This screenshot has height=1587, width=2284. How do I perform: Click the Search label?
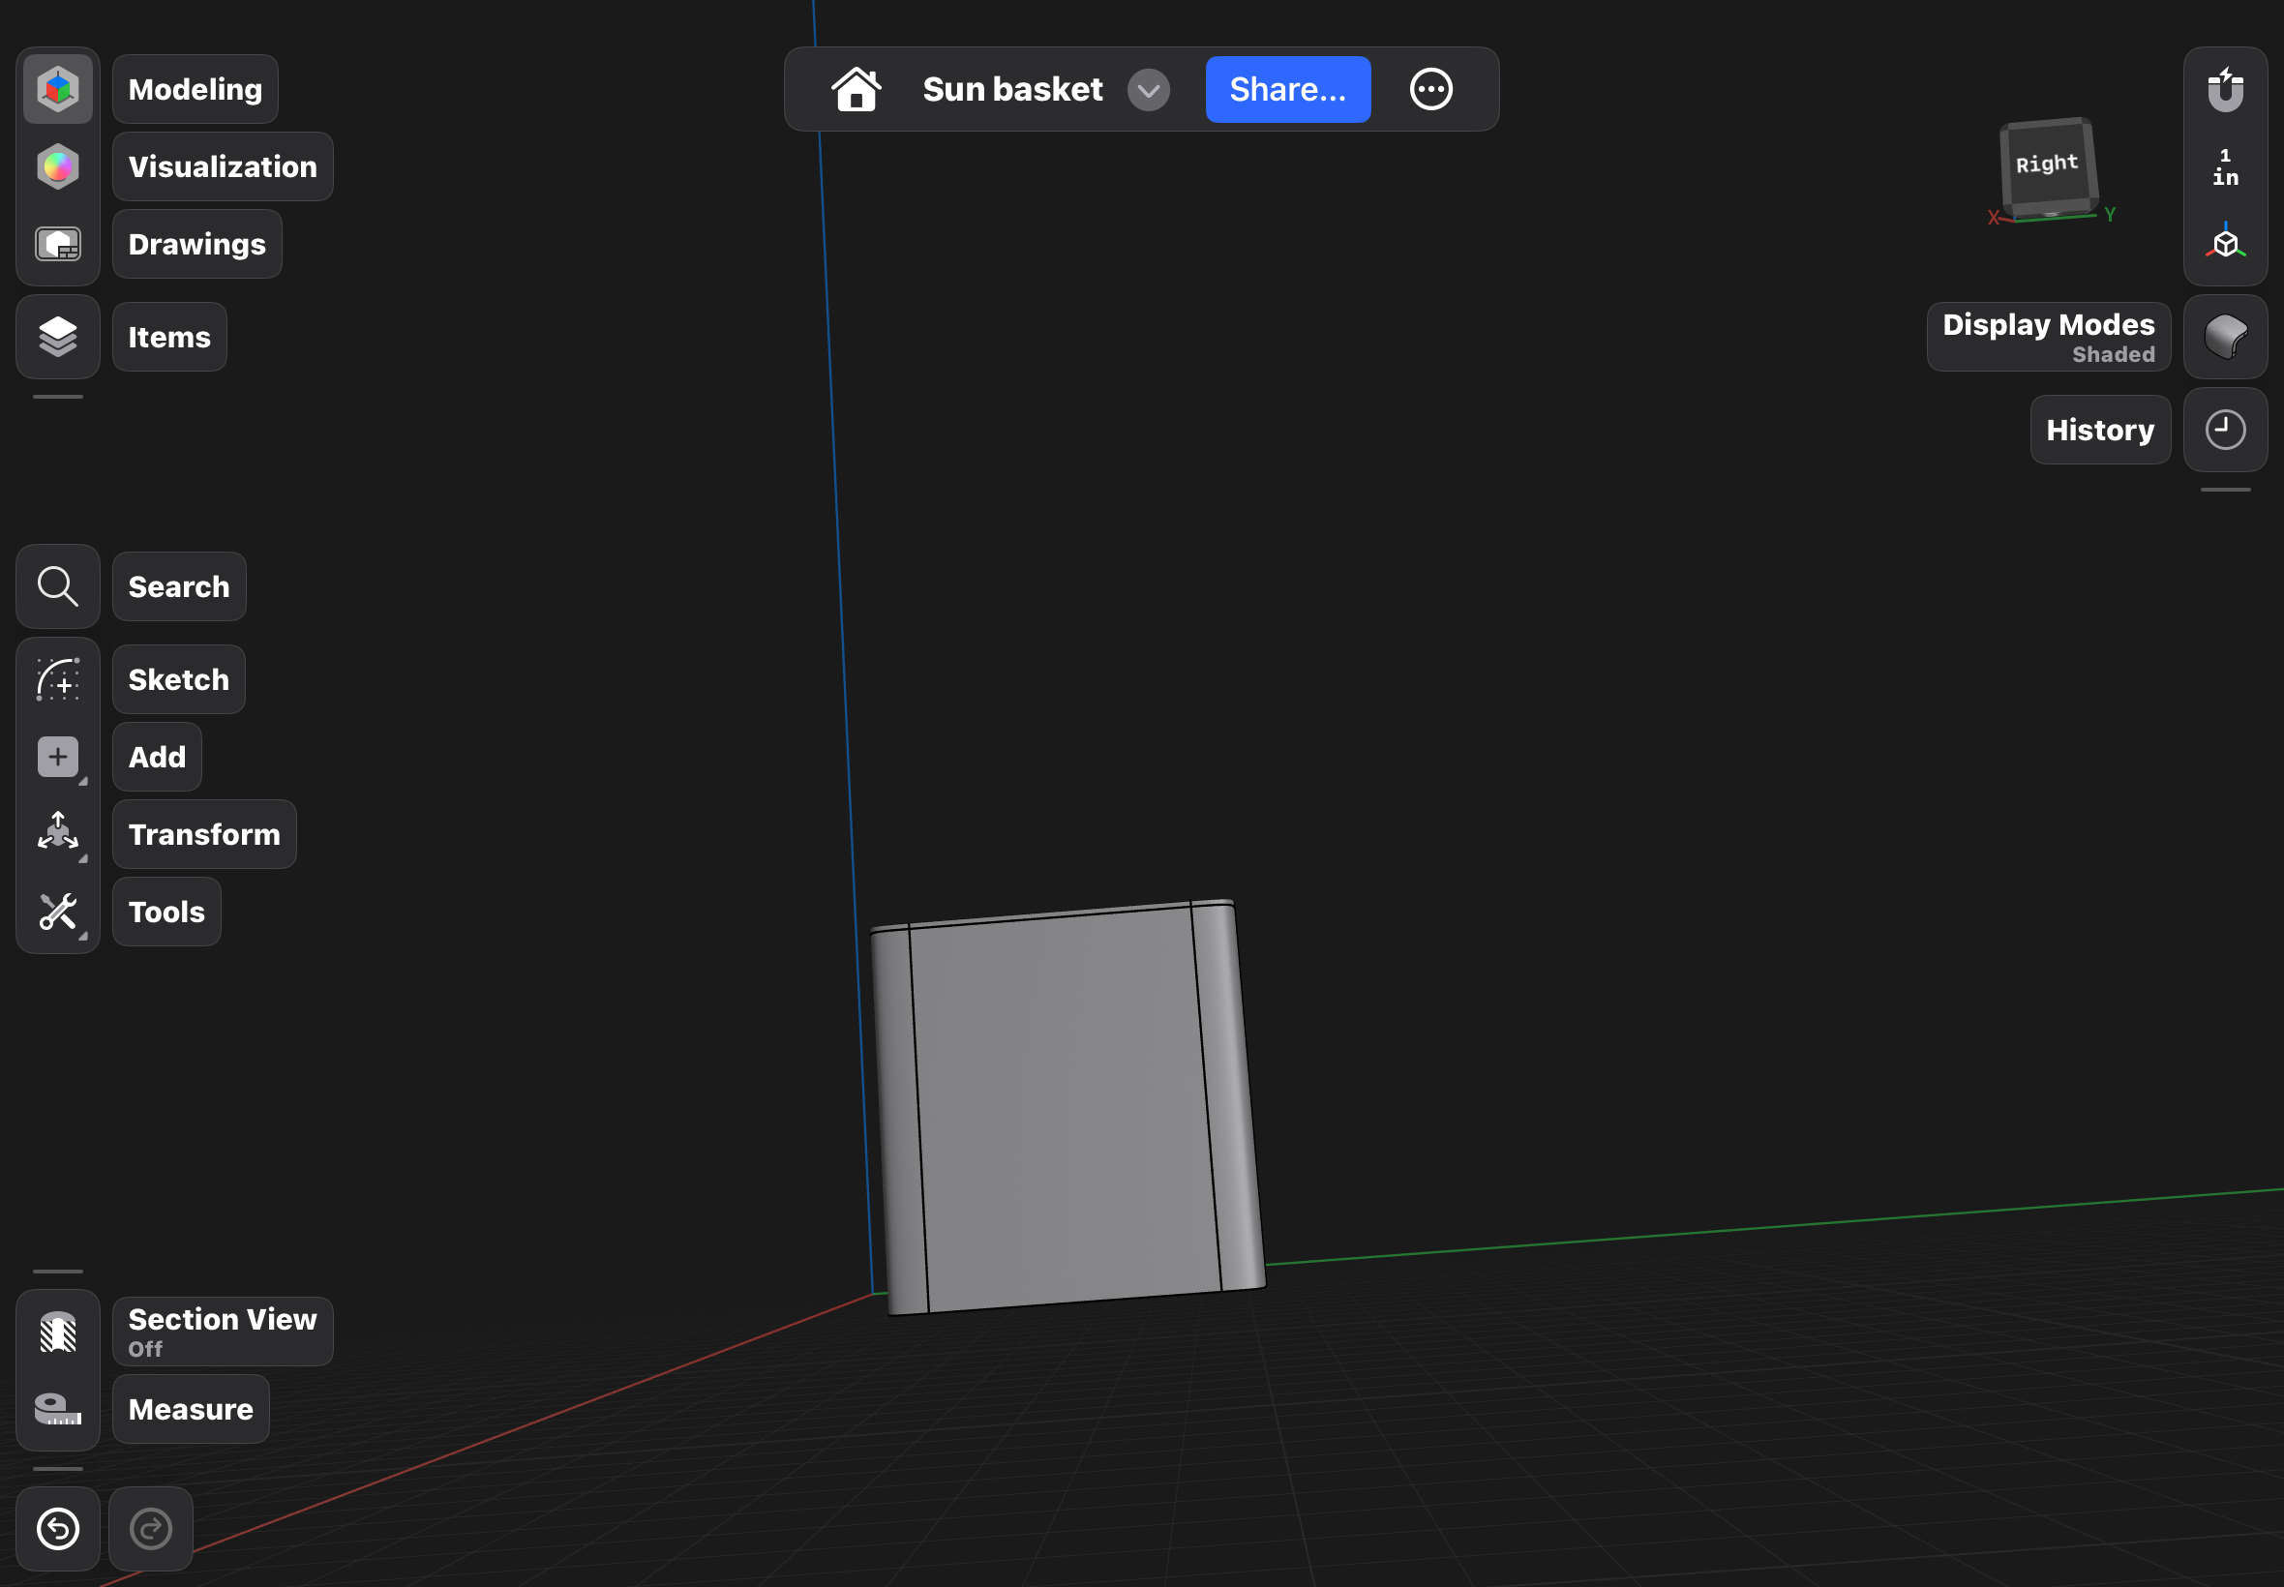pyautogui.click(x=179, y=587)
